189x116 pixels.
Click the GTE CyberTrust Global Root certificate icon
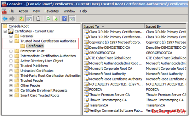[x=86, y=58]
